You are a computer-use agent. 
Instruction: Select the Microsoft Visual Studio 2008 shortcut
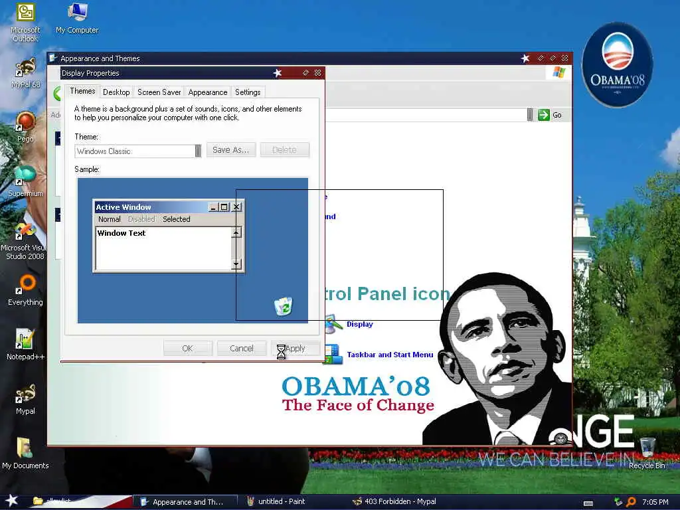pyautogui.click(x=25, y=241)
